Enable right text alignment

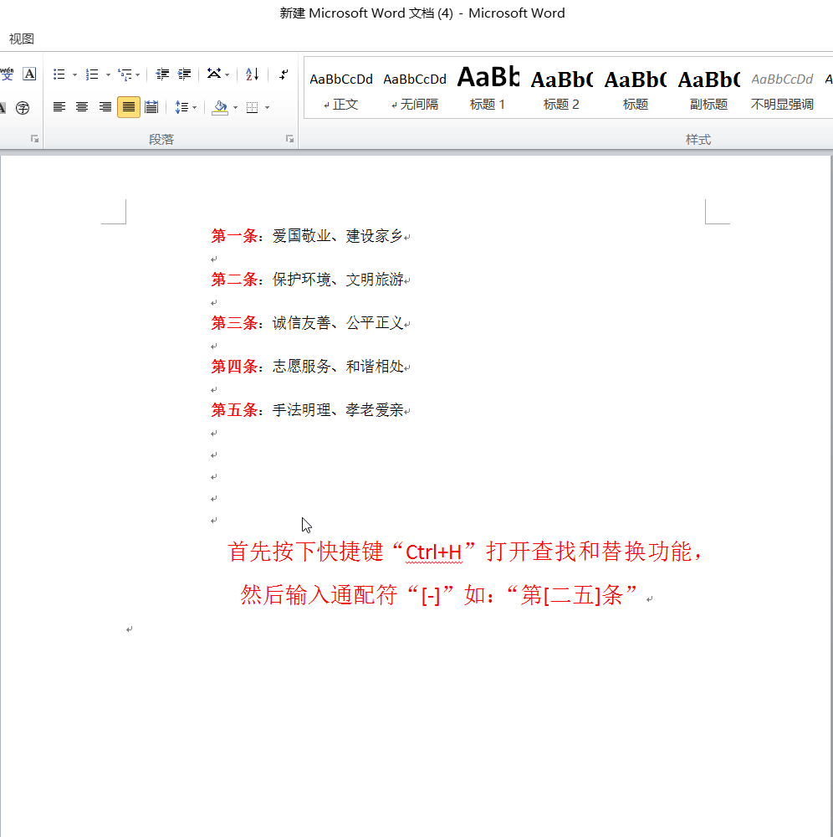point(105,107)
